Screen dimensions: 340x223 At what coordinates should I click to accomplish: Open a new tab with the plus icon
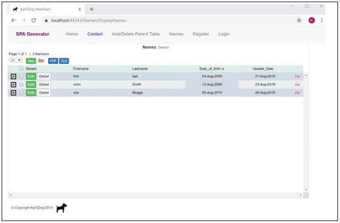(91, 9)
